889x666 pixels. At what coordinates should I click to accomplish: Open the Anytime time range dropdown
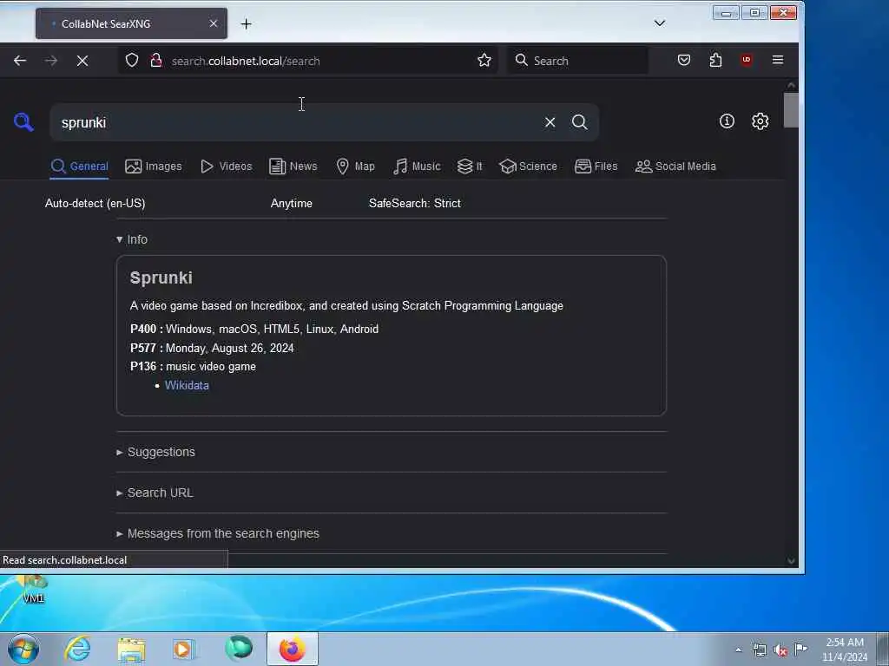[292, 203]
